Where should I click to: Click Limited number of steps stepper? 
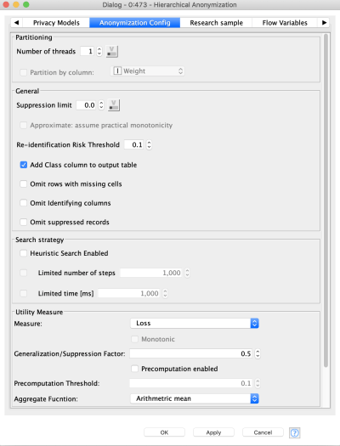[187, 273]
